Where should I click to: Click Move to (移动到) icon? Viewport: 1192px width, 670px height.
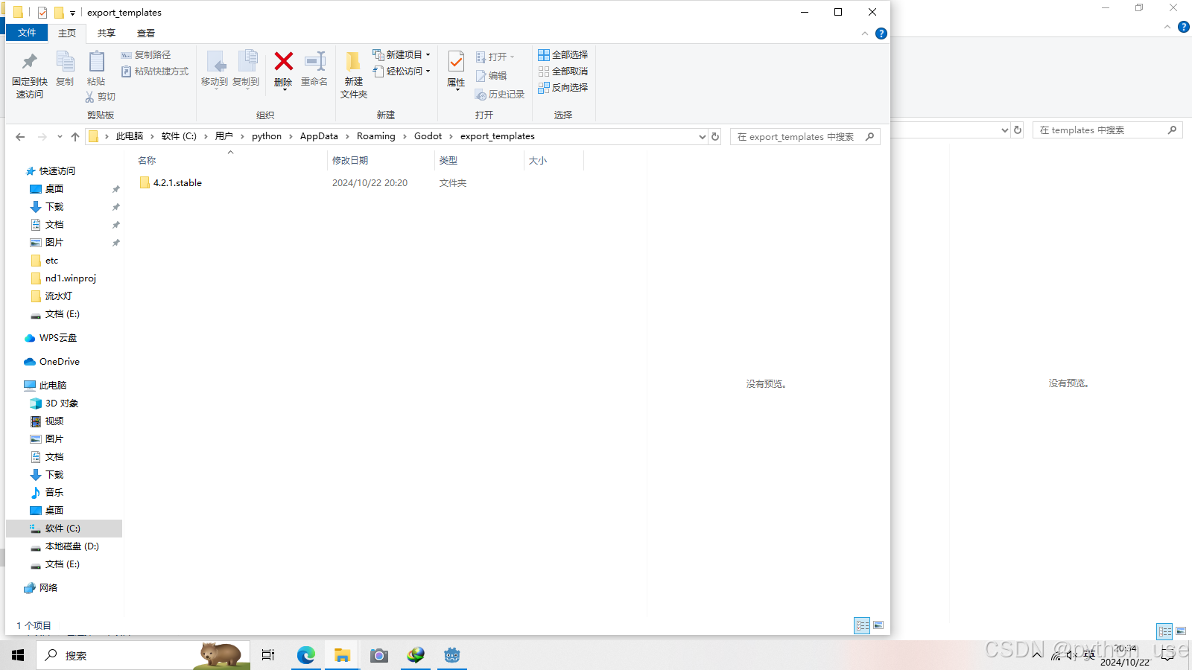point(215,68)
